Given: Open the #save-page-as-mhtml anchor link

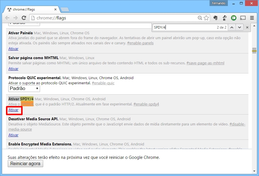Looking at the screenshot, I should (205, 63).
